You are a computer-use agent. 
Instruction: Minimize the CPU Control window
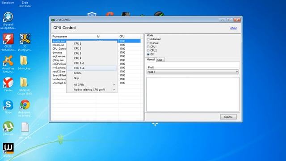[223, 20]
